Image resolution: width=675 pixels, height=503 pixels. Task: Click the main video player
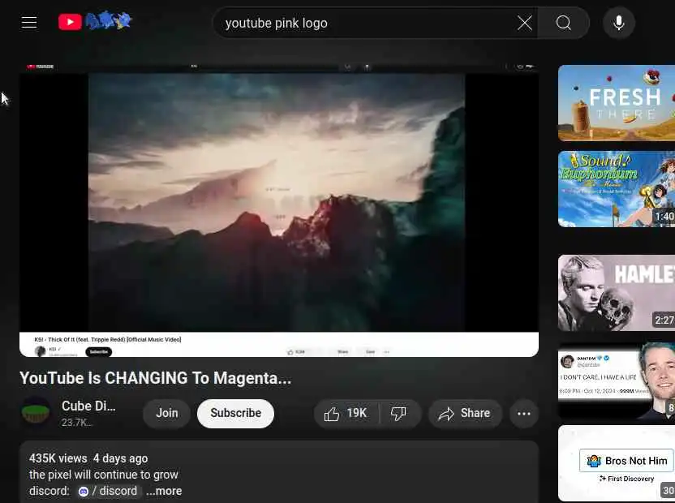coord(279,210)
